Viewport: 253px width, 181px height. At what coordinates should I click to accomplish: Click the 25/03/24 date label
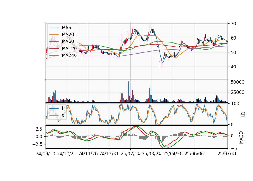pos(152,154)
